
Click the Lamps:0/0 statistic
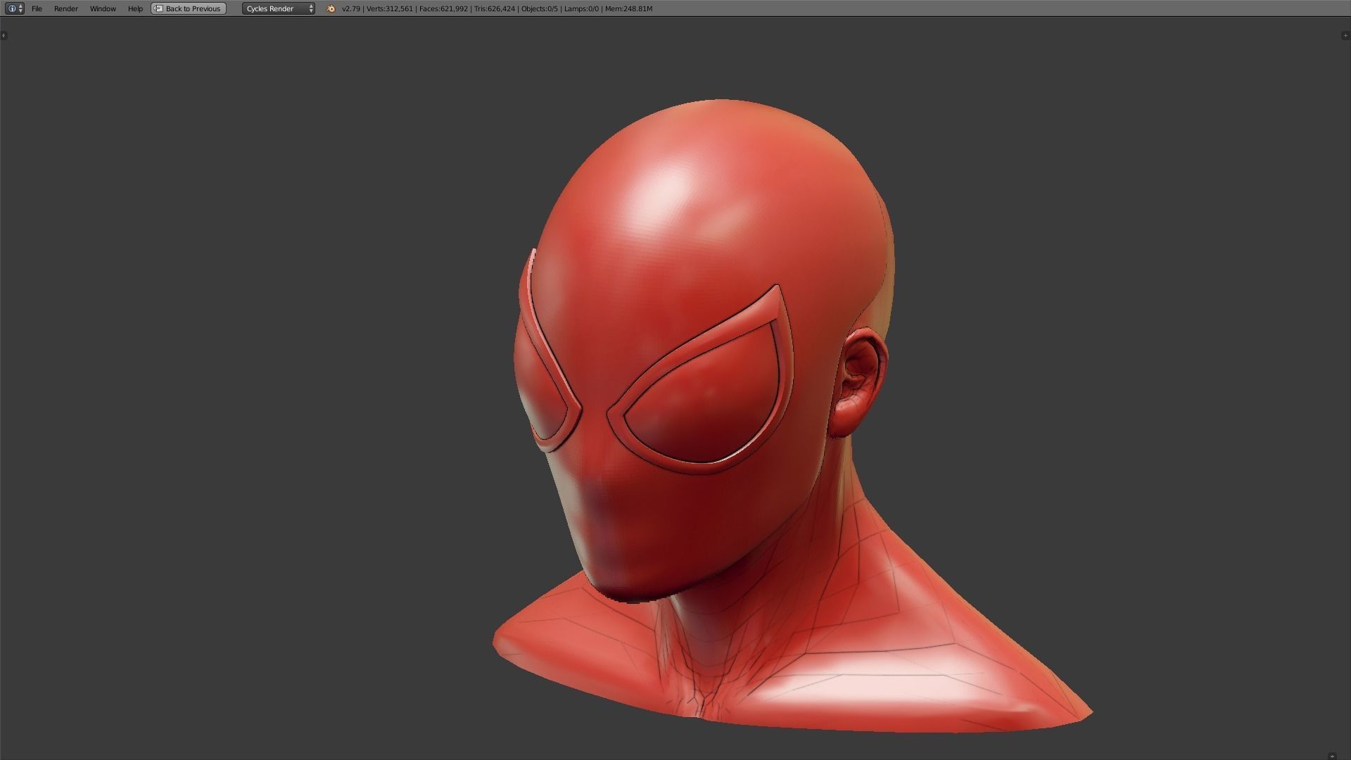pos(581,8)
